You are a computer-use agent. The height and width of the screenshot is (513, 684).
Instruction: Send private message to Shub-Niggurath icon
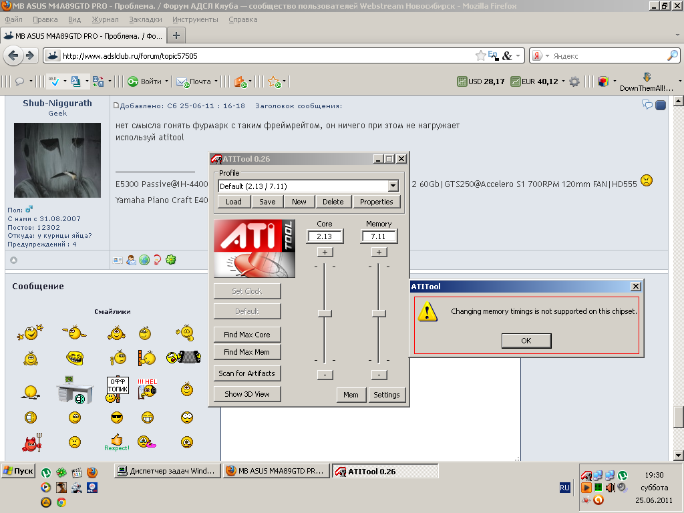(x=131, y=260)
